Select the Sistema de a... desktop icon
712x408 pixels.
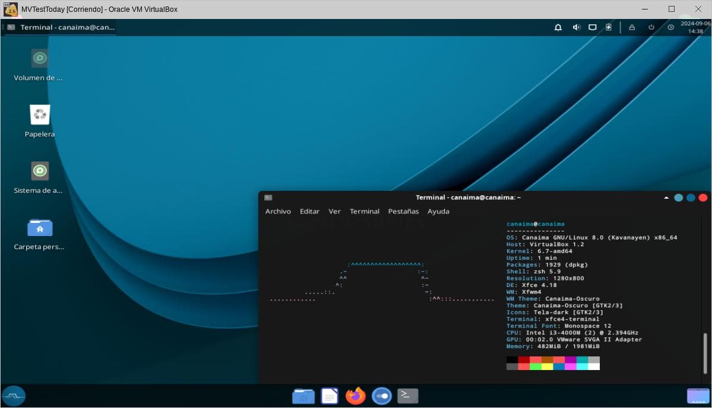39,178
